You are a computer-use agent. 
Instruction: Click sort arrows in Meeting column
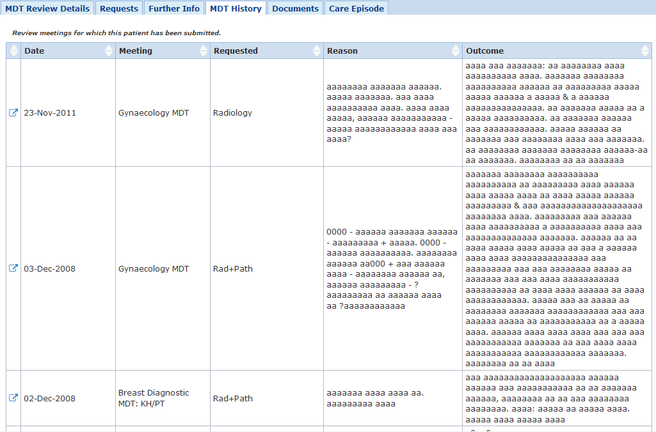(203, 50)
